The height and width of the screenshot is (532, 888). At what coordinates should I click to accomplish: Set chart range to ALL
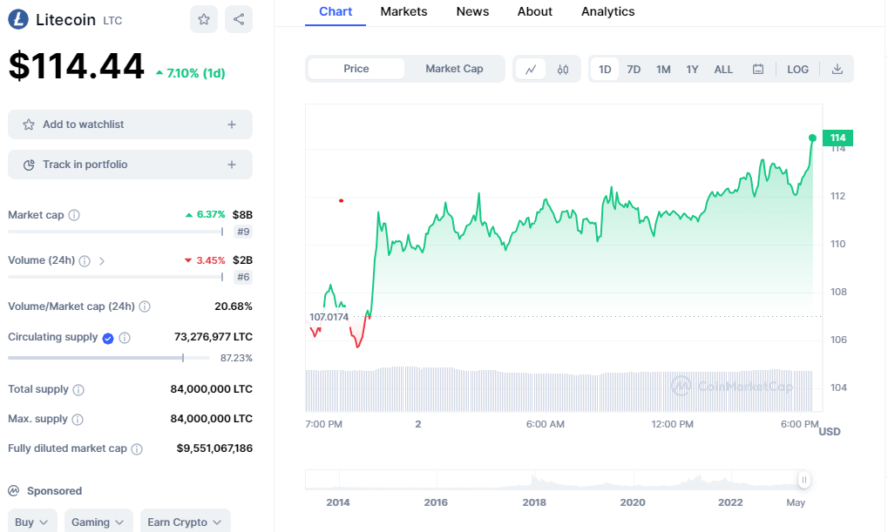tap(723, 69)
